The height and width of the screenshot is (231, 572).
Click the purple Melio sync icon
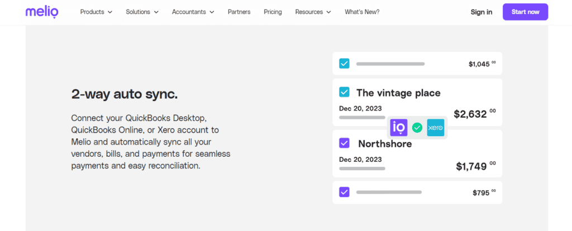399,128
